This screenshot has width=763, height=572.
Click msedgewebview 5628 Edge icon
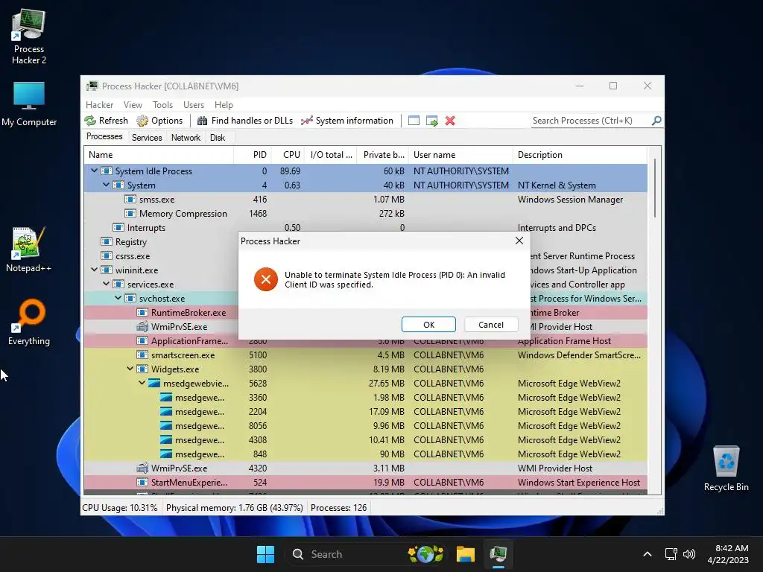click(153, 384)
